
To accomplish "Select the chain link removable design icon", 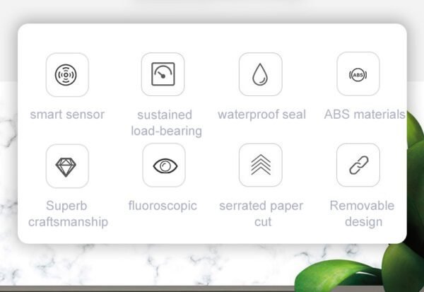I will click(359, 165).
